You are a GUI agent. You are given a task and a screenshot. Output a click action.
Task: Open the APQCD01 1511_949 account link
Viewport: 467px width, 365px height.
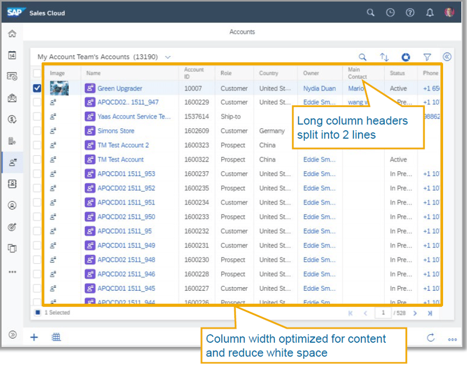coord(126,245)
